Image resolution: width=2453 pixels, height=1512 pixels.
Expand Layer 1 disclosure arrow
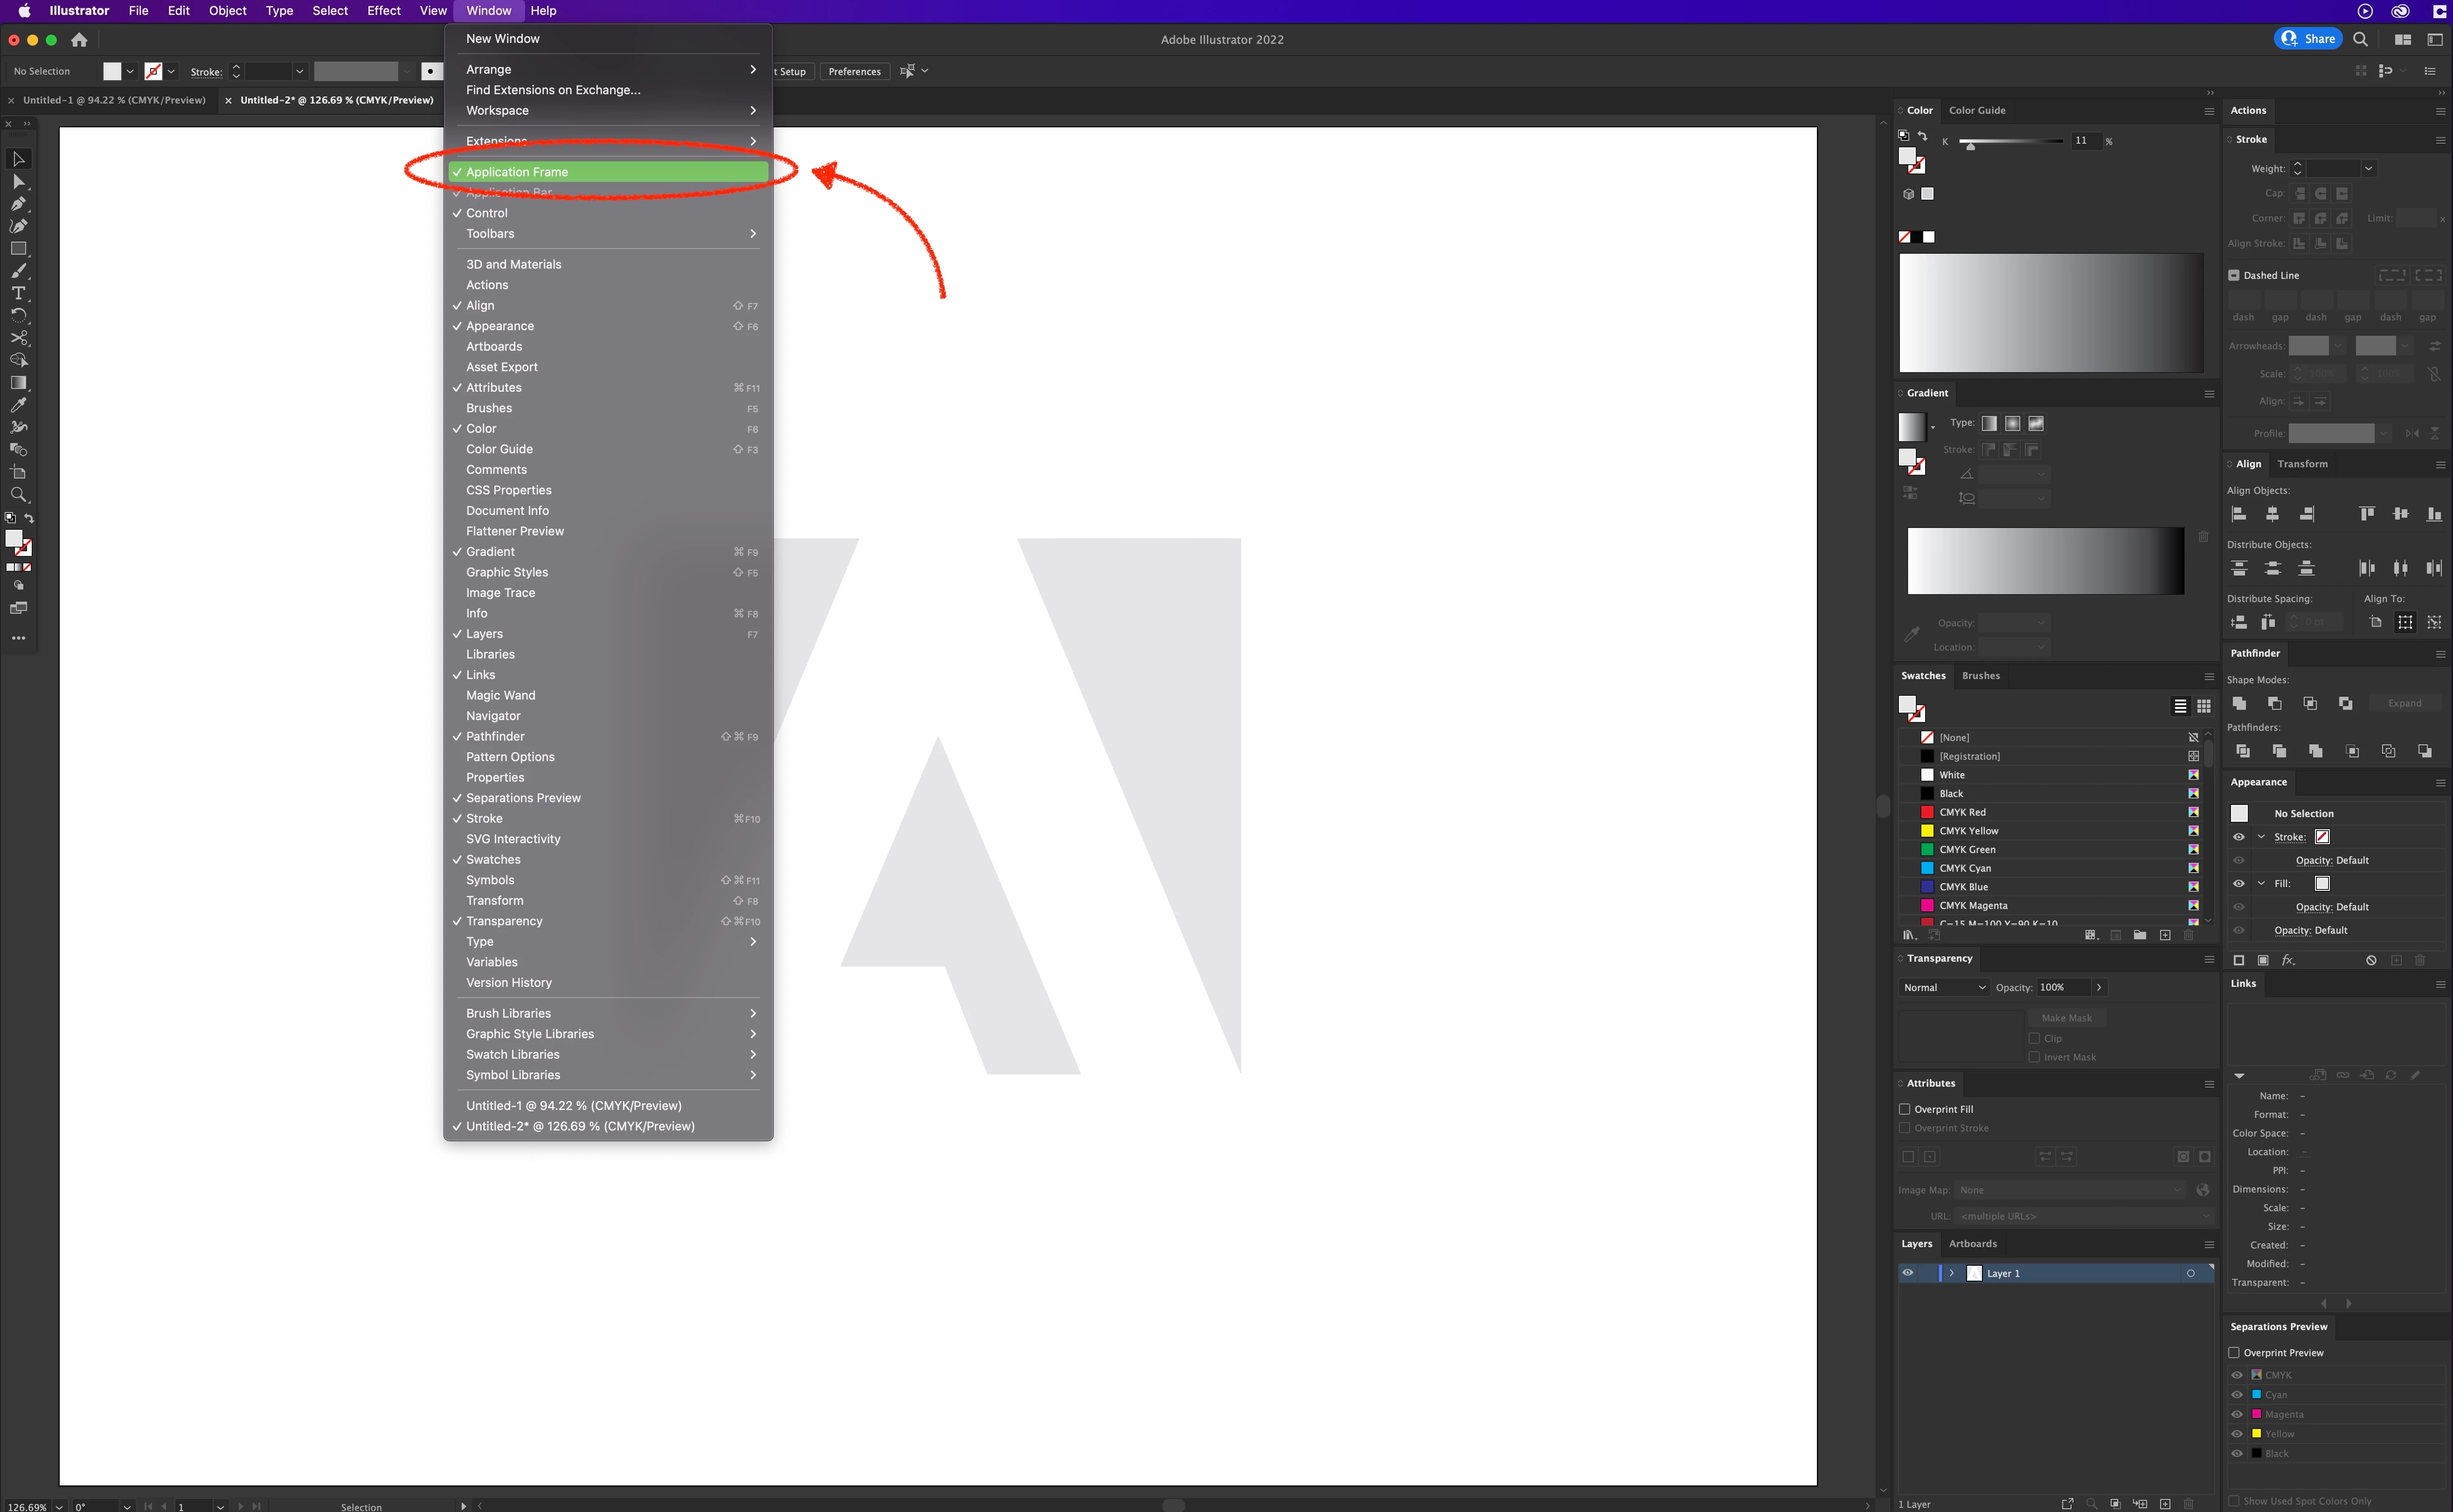pos(1952,1273)
